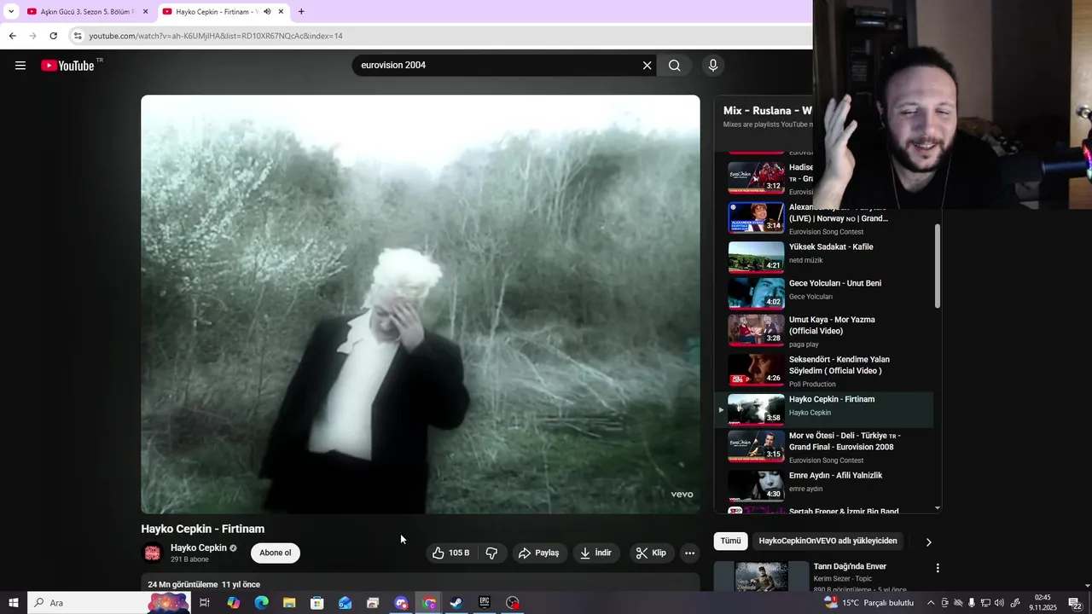Open the tab search dropdown arrow
The height and width of the screenshot is (614, 1092).
click(x=11, y=12)
